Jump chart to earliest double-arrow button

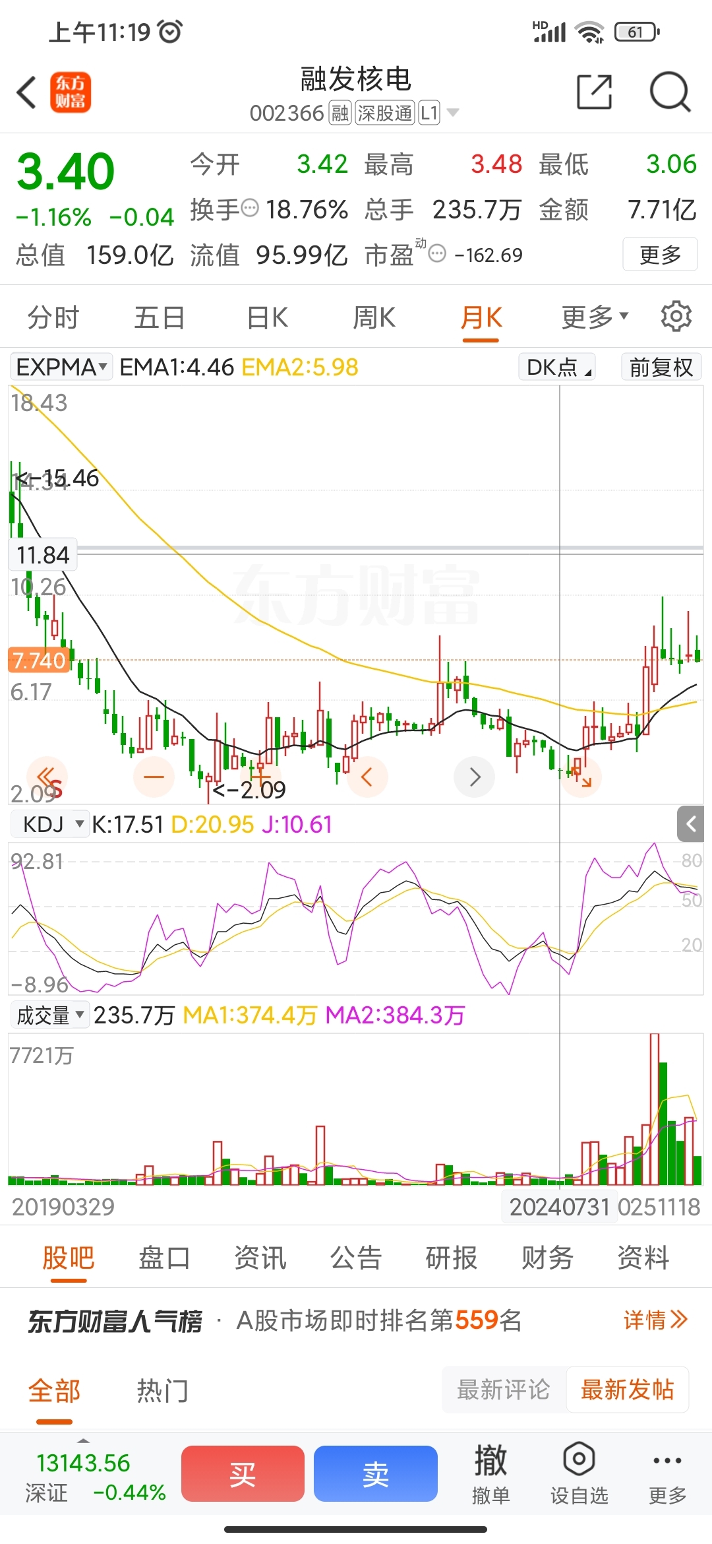[46, 777]
